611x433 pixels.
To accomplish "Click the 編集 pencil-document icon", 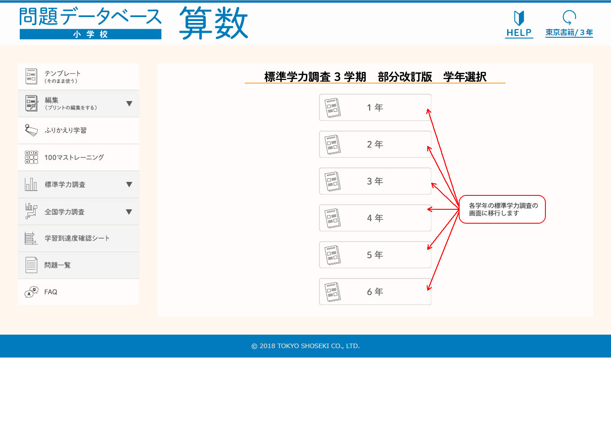I will click(31, 103).
